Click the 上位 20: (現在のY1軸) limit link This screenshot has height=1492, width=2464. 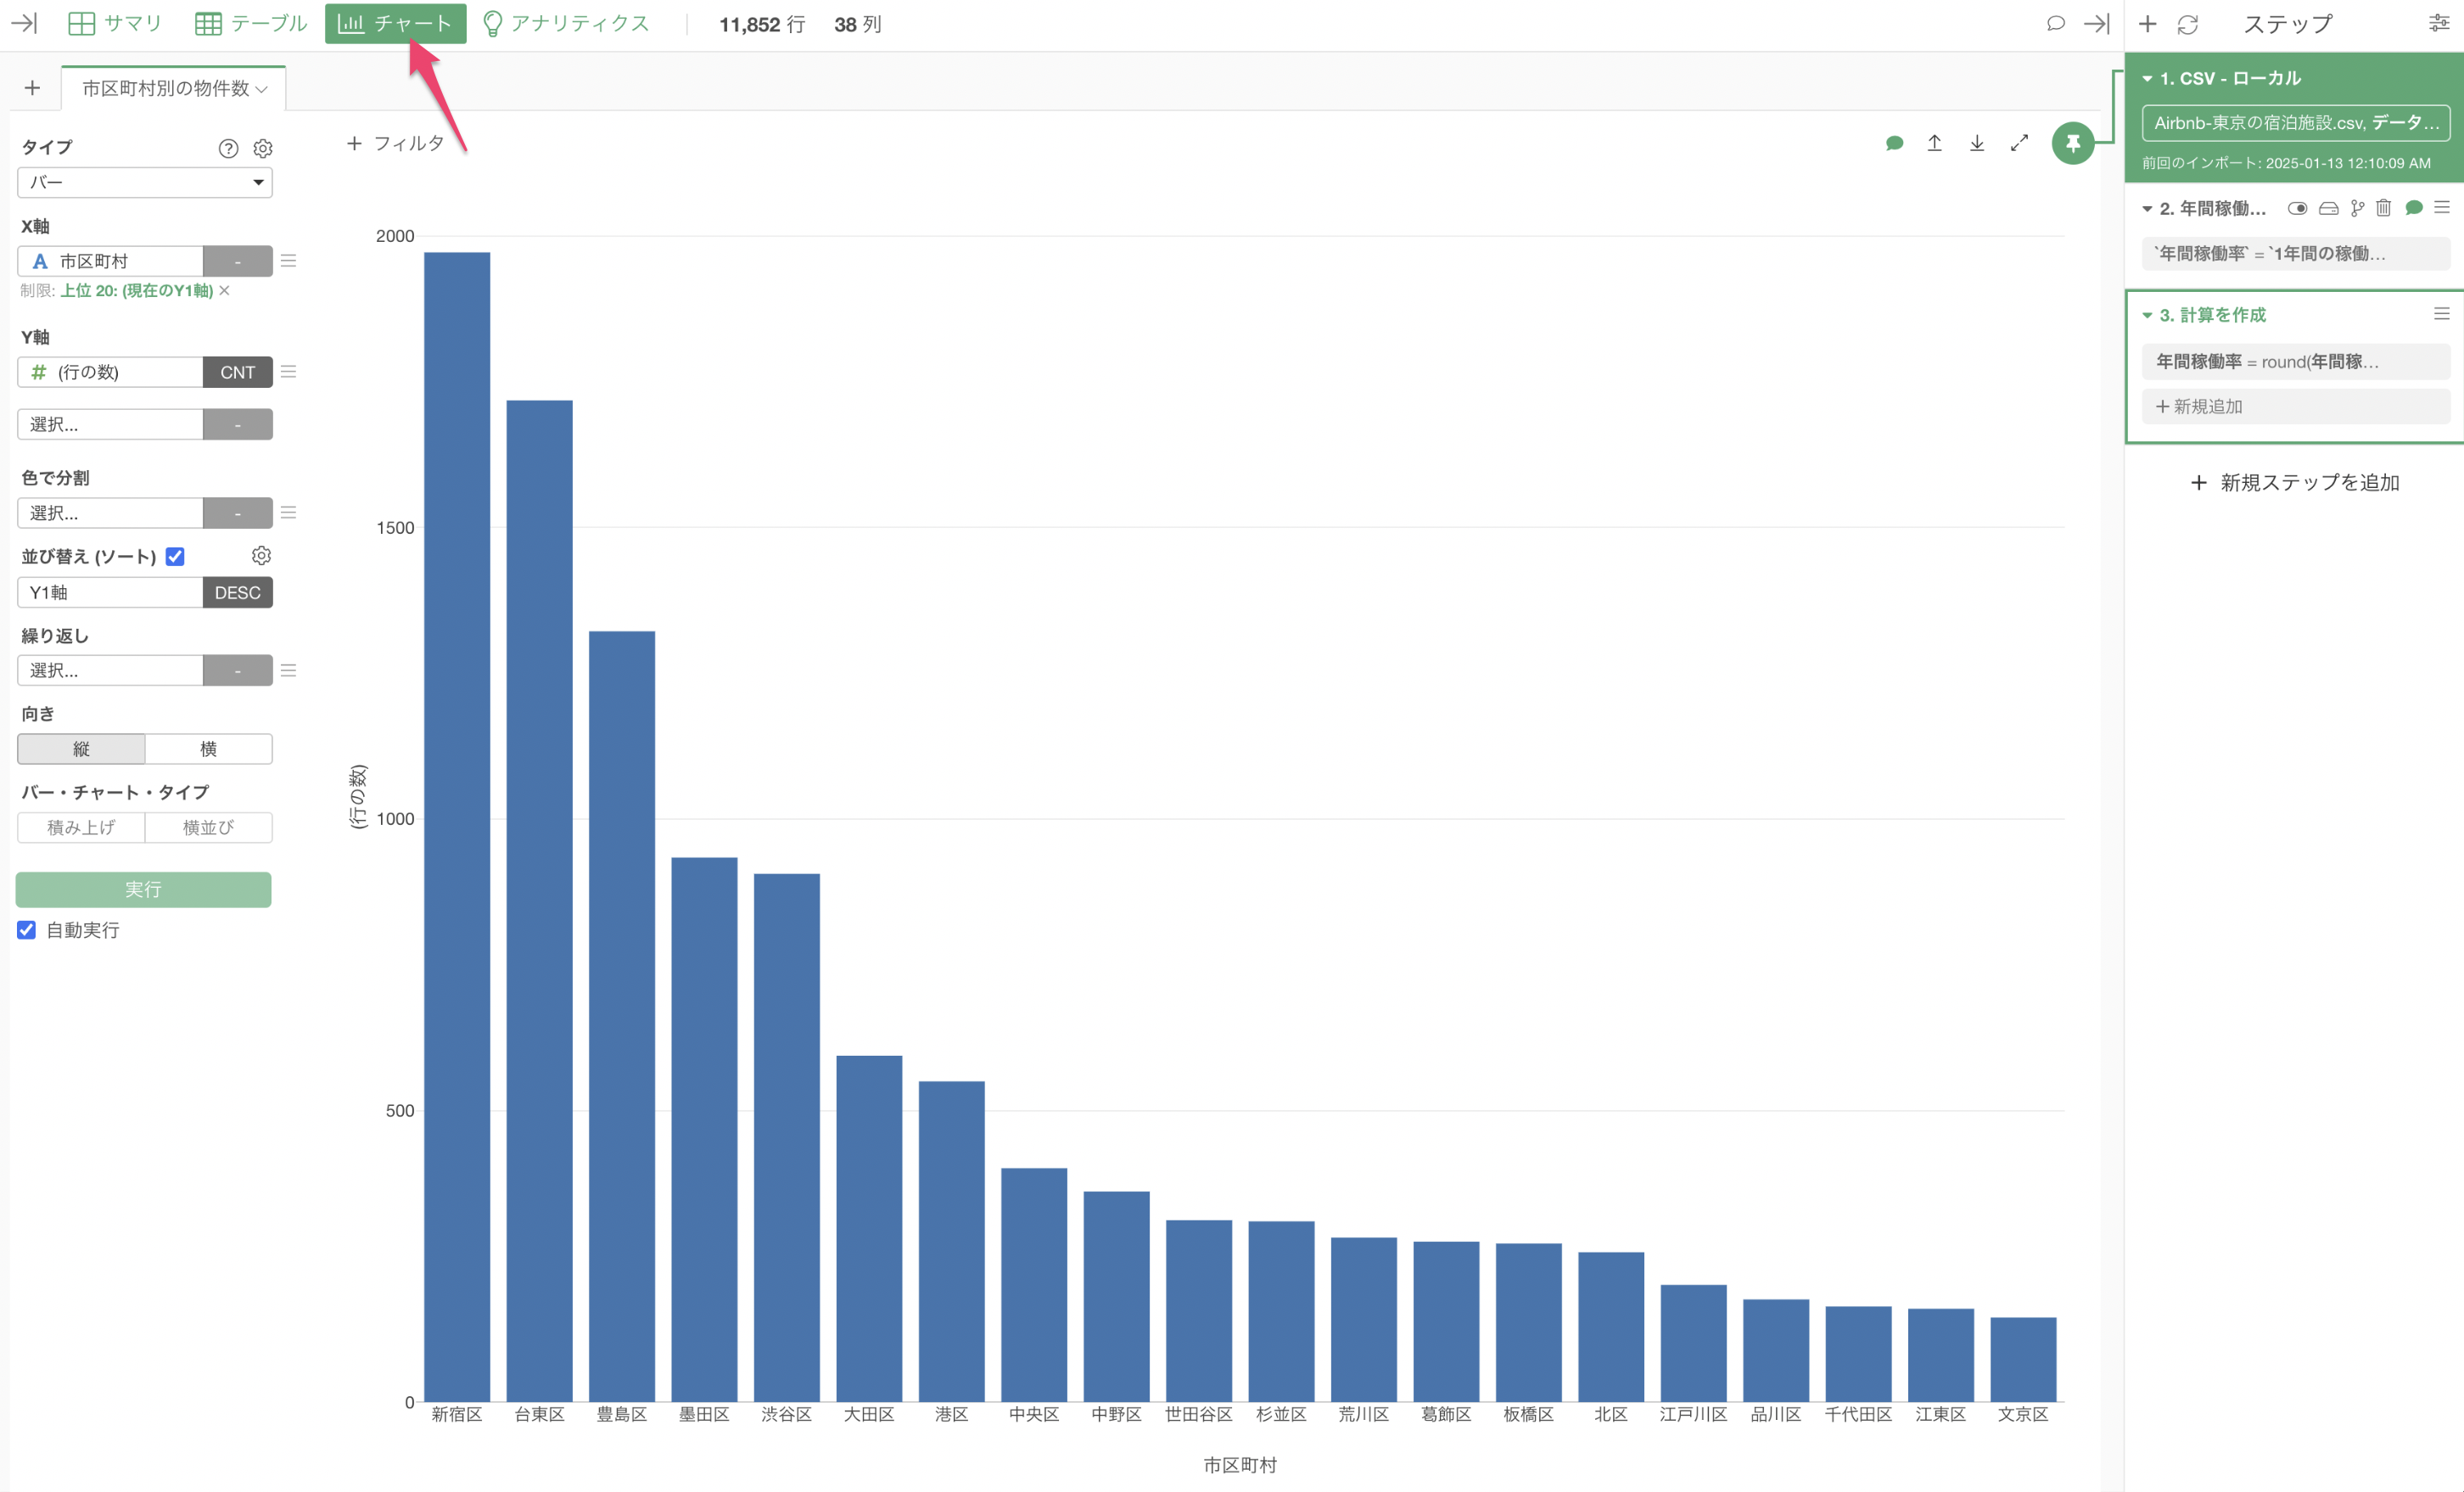pos(137,290)
